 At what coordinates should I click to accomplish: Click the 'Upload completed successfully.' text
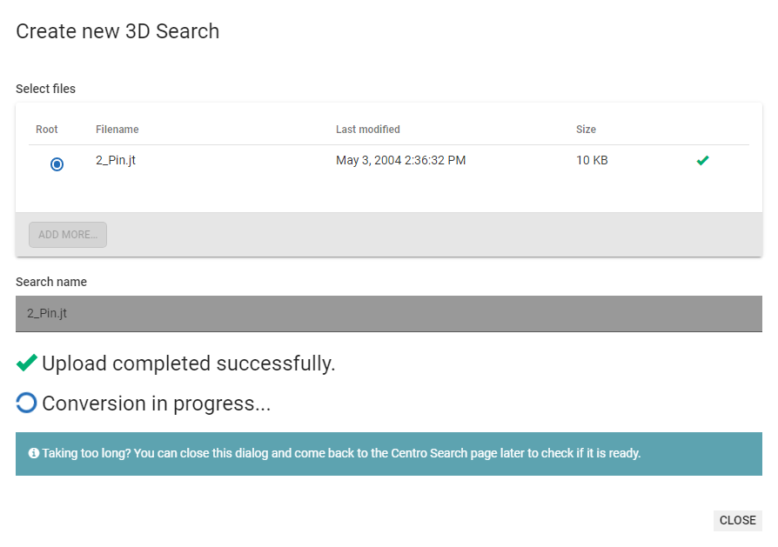click(x=188, y=364)
